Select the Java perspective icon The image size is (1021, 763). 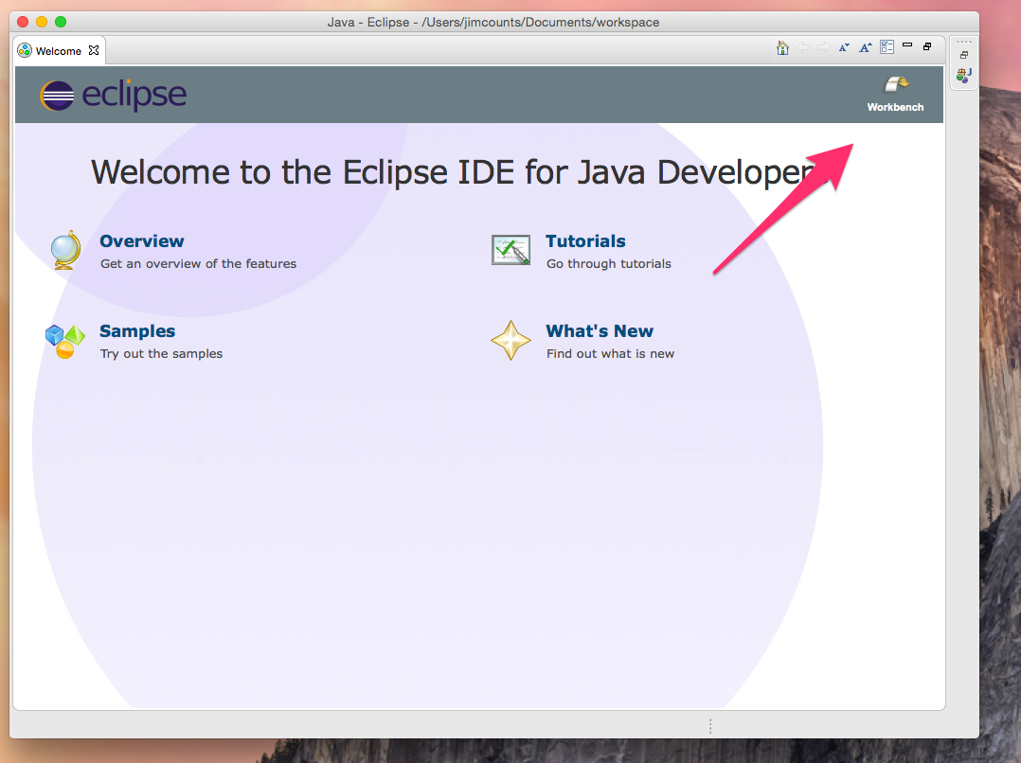point(963,74)
